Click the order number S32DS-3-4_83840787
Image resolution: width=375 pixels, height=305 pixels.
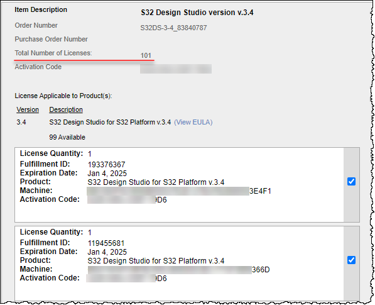tap(173, 28)
